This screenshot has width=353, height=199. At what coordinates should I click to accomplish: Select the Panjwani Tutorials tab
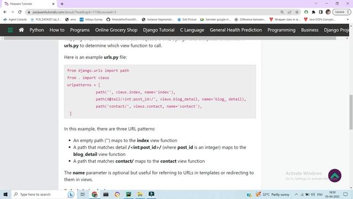click(x=29, y=4)
